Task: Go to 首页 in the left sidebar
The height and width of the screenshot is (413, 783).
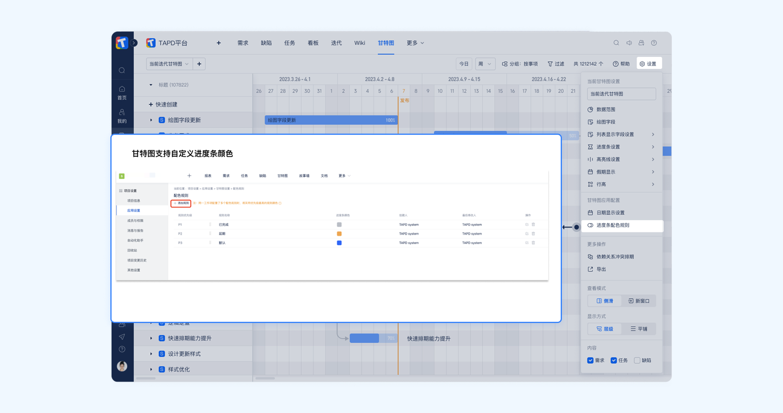Action: (x=122, y=93)
